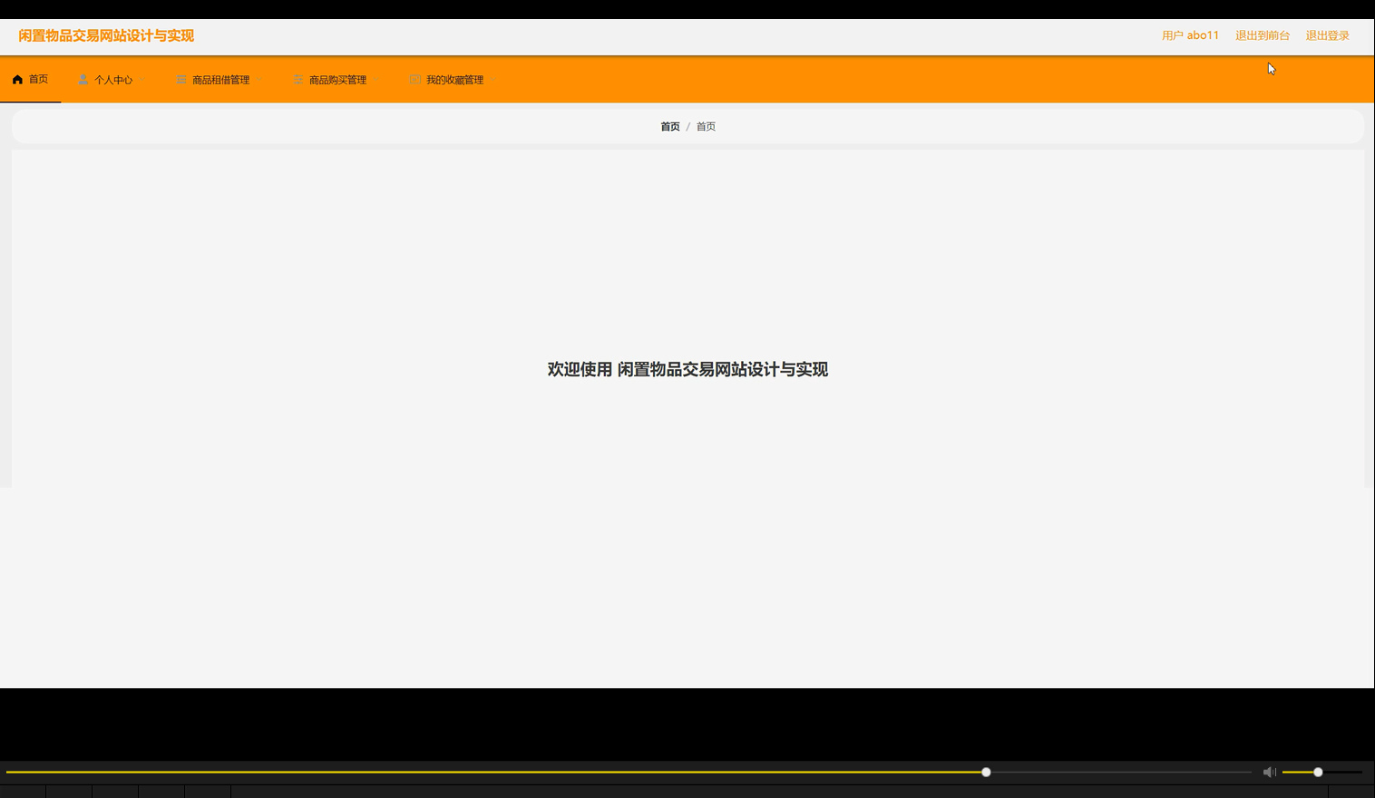Viewport: 1375px width, 798px height.
Task: Select the person icon for 个人中心
Action: pyautogui.click(x=83, y=79)
